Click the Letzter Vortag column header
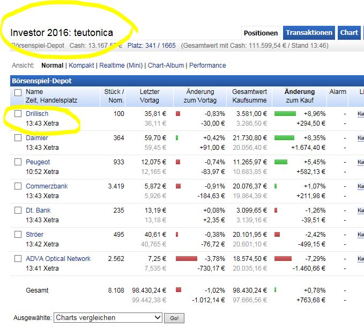 (x=150, y=96)
